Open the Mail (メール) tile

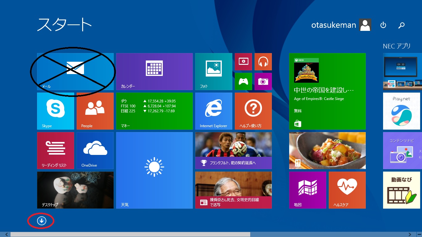click(x=75, y=72)
